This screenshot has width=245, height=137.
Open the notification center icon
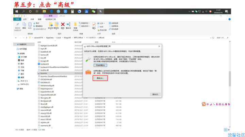[x=226, y=12]
